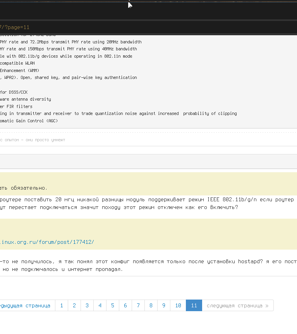This screenshot has width=297, height=334.
Task: Click the disabled next page link
Action: click(237, 305)
